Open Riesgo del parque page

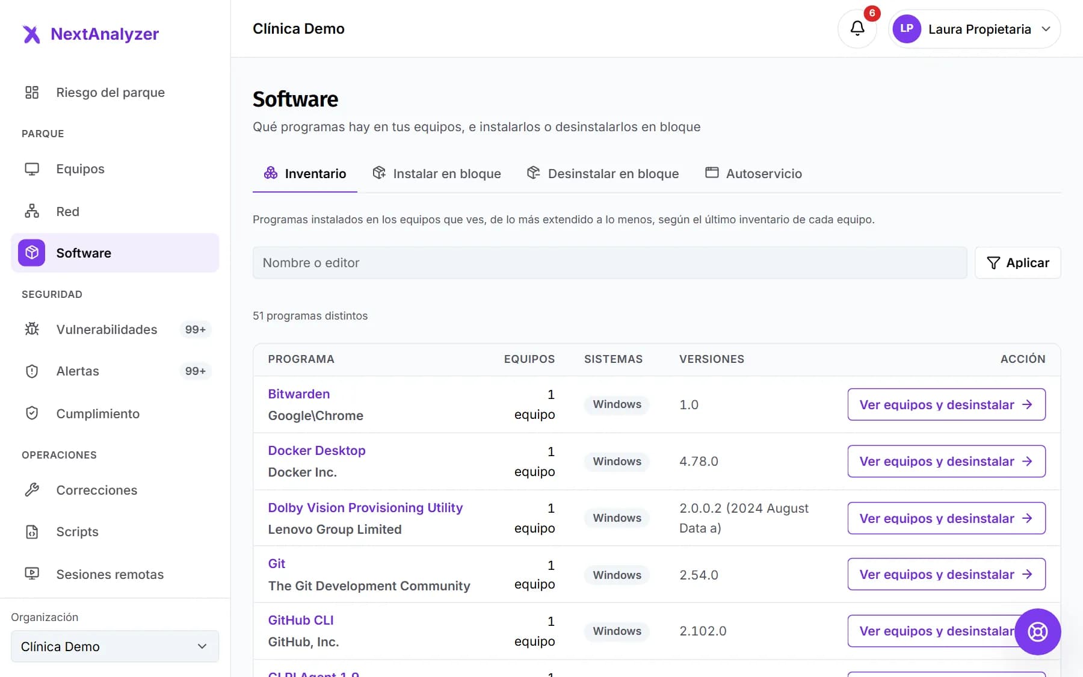[x=115, y=92]
